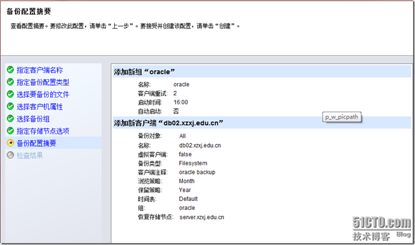Image resolution: width=415 pixels, height=245 pixels.
Task: Click the 备份对象 value All
Action: pos(182,136)
